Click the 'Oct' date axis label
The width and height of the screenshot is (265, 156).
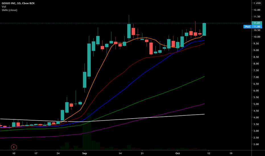178,153
